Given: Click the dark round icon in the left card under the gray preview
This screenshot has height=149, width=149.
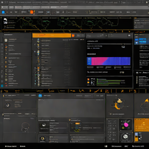Looking at the screenshot, I should (44, 125).
